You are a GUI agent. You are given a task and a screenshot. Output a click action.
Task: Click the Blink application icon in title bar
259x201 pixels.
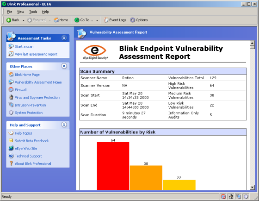(4, 4)
